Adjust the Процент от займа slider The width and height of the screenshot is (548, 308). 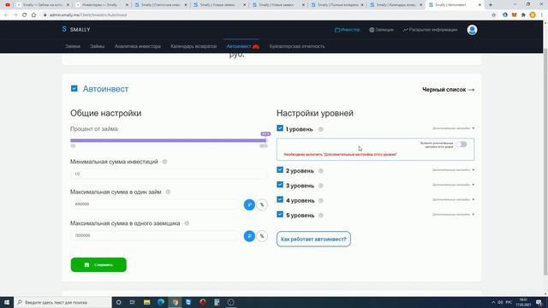point(168,140)
